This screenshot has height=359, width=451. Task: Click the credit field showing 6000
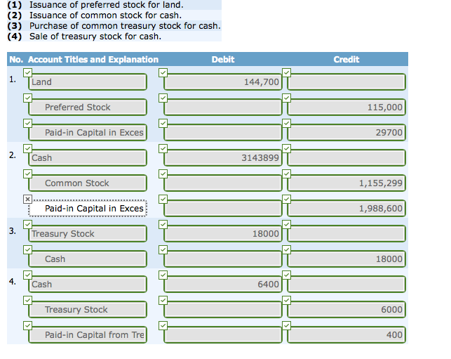click(346, 309)
